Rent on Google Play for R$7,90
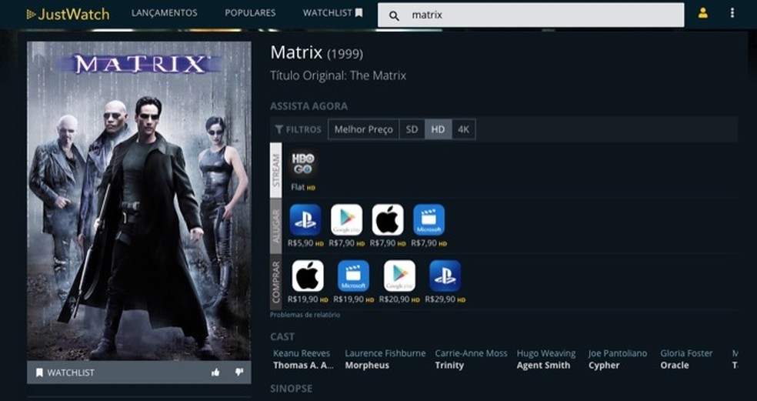This screenshot has width=757, height=401. [347, 220]
